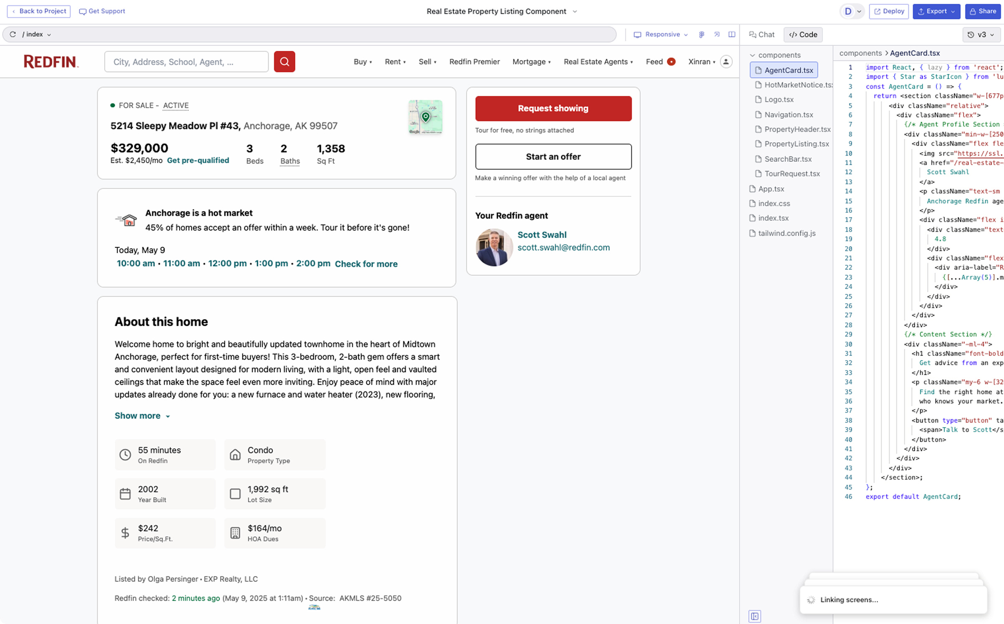The height and width of the screenshot is (624, 1004).
Task: Switch to the Chat tab
Action: tap(762, 35)
